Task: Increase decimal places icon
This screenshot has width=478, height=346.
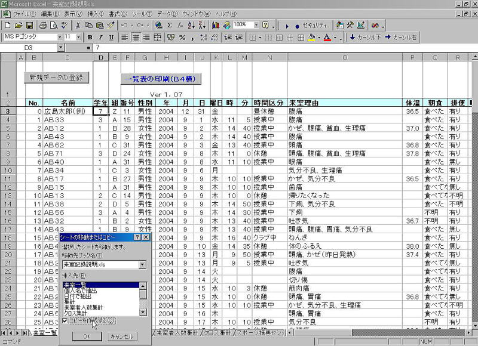Action: [204, 38]
